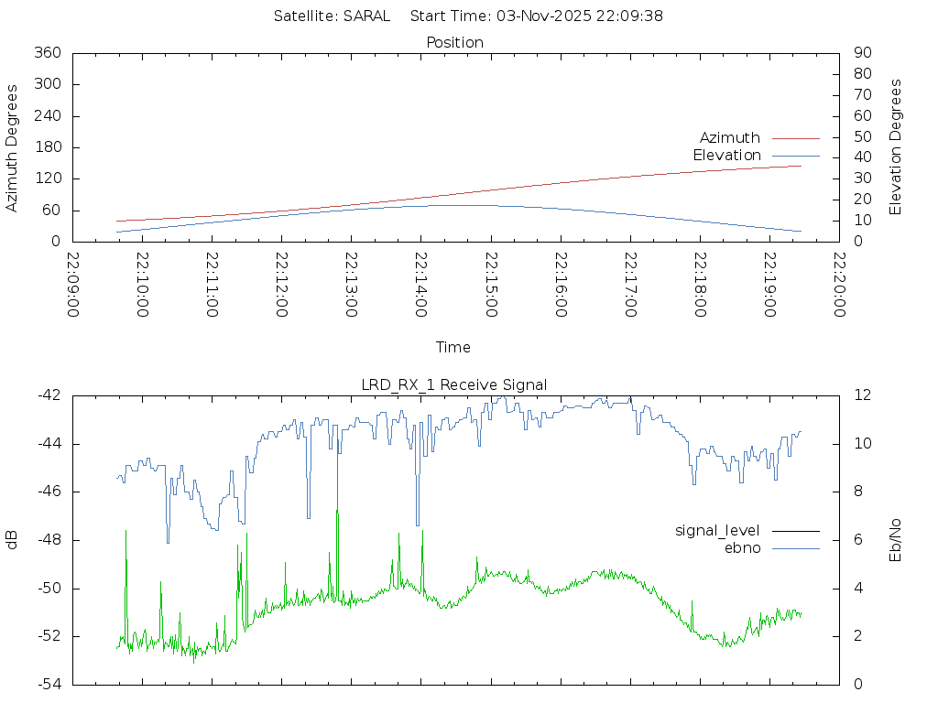Click the Elevation Degrees axis label
938x703 pixels.
coord(897,147)
